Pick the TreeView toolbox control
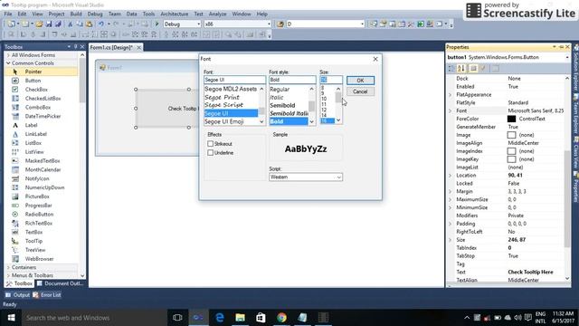 pos(35,250)
